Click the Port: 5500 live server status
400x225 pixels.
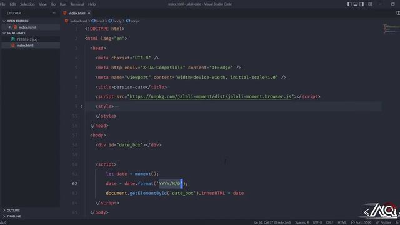click(x=361, y=222)
